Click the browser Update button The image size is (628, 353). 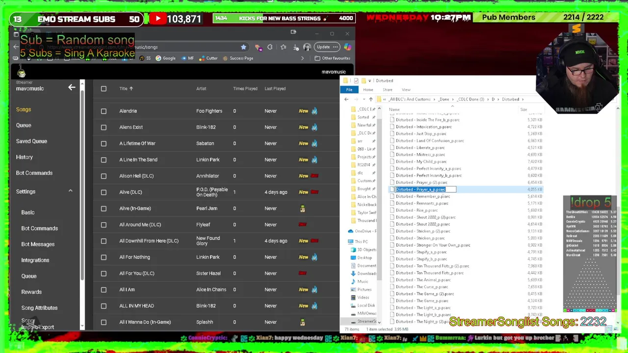tap(328, 47)
